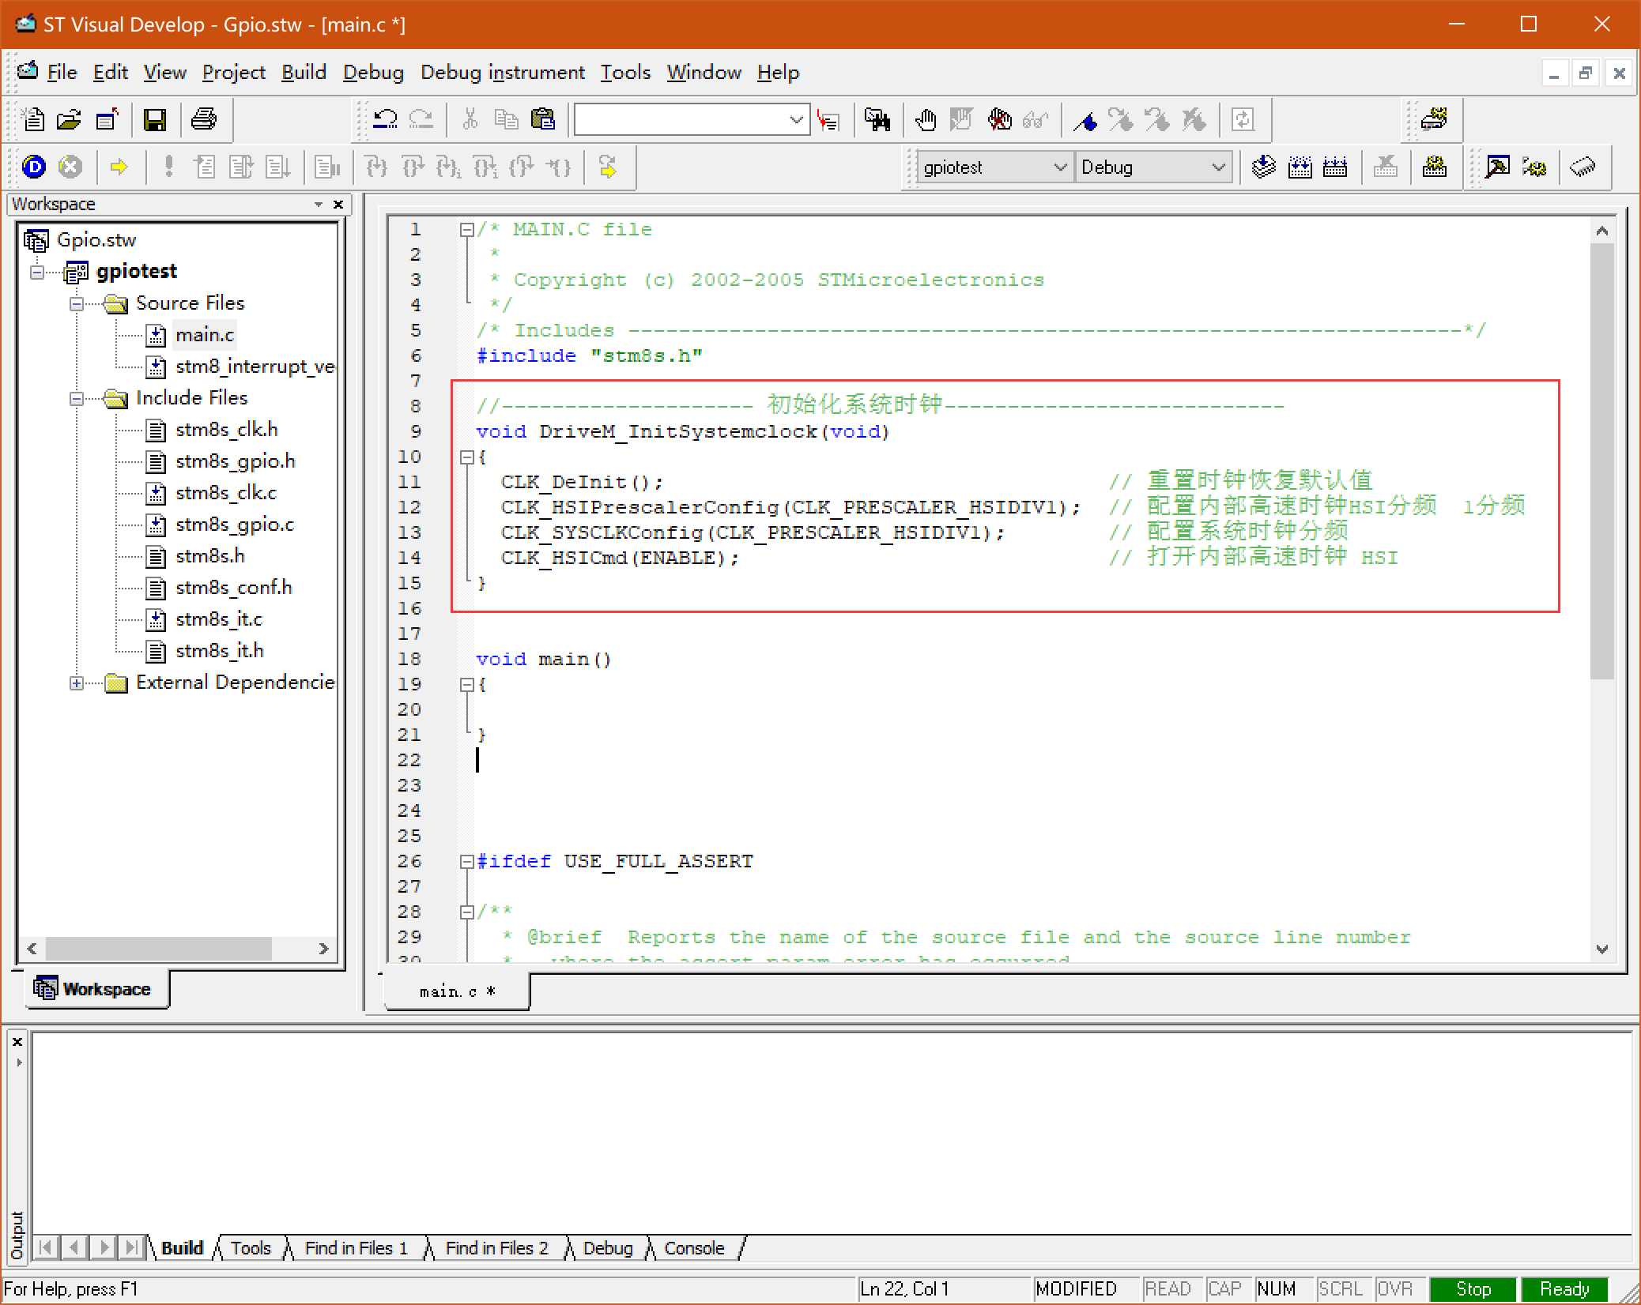Click the Find in Files binoculars icon
This screenshot has height=1305, width=1641.
pos(877,120)
